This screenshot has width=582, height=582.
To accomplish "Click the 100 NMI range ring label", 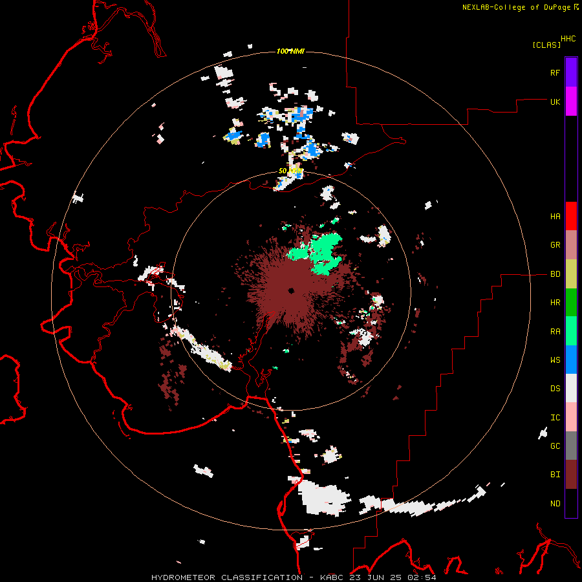I will [290, 51].
